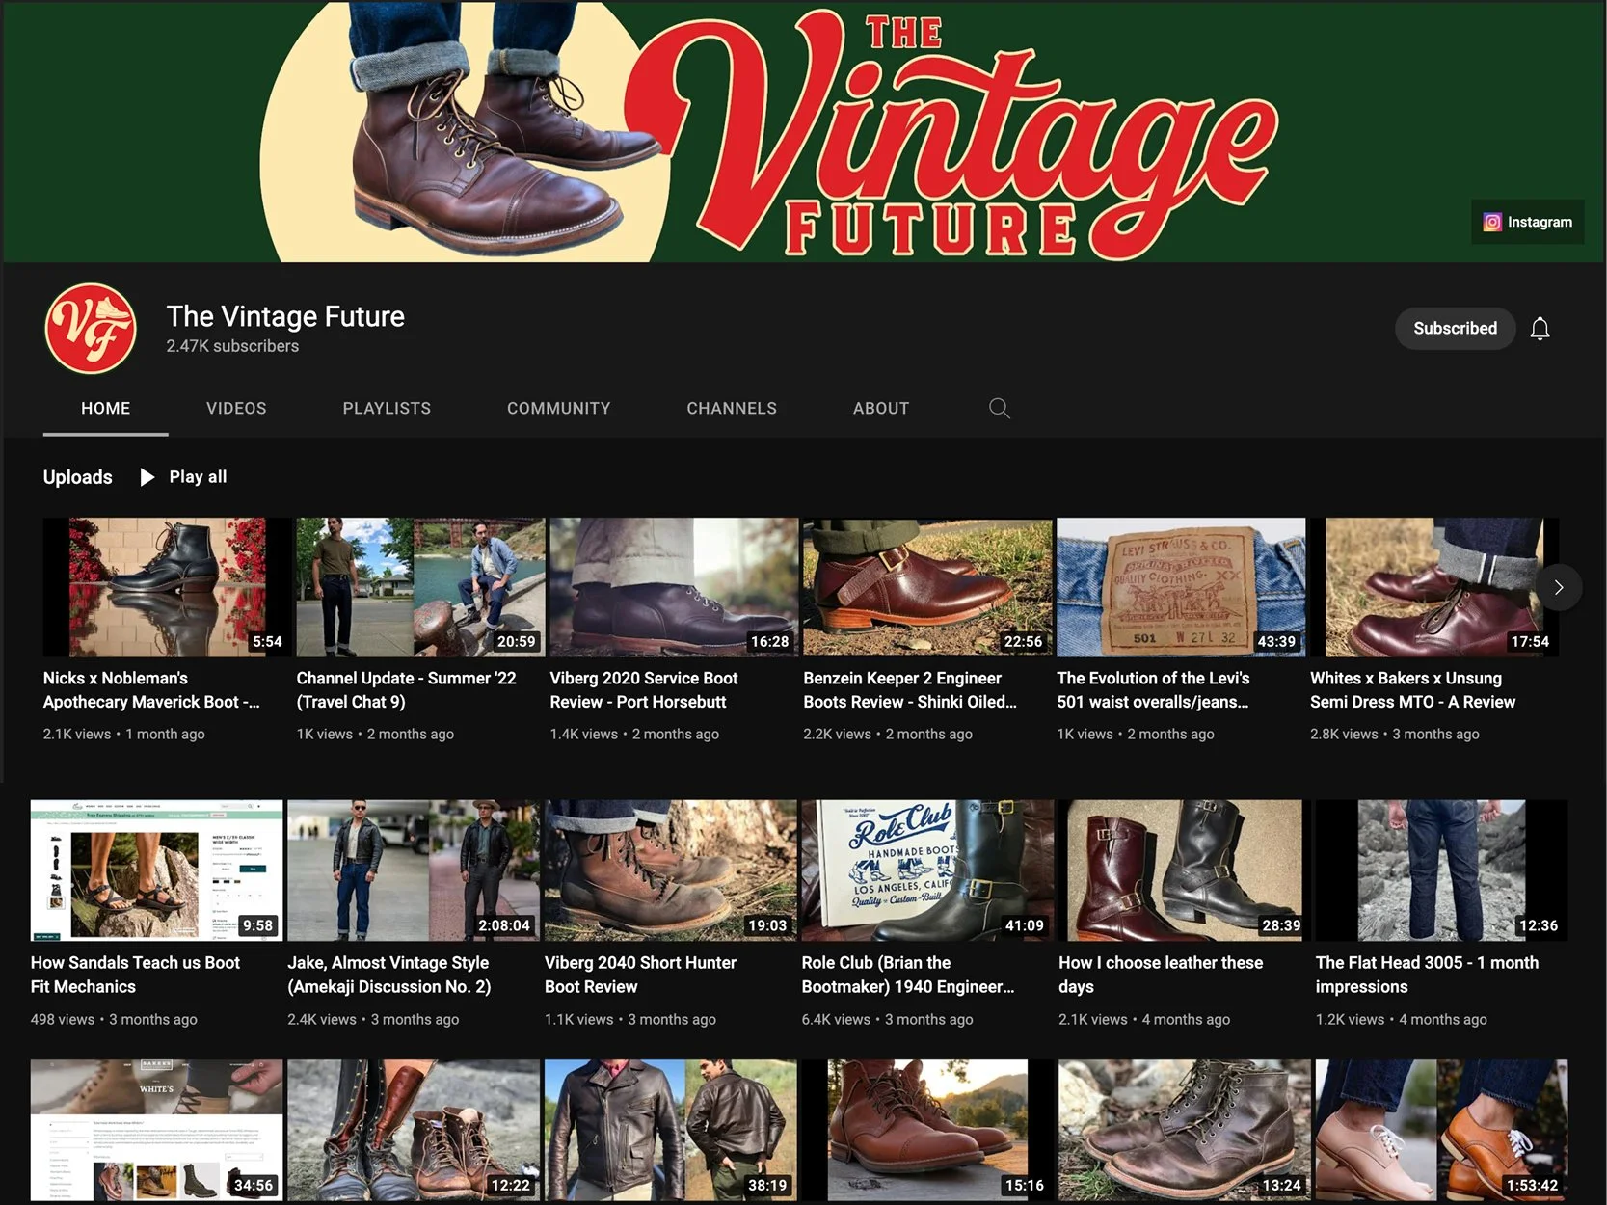Viewport: 1607px width, 1205px height.
Task: Switch to the VIDEOS tab
Action: click(x=235, y=408)
